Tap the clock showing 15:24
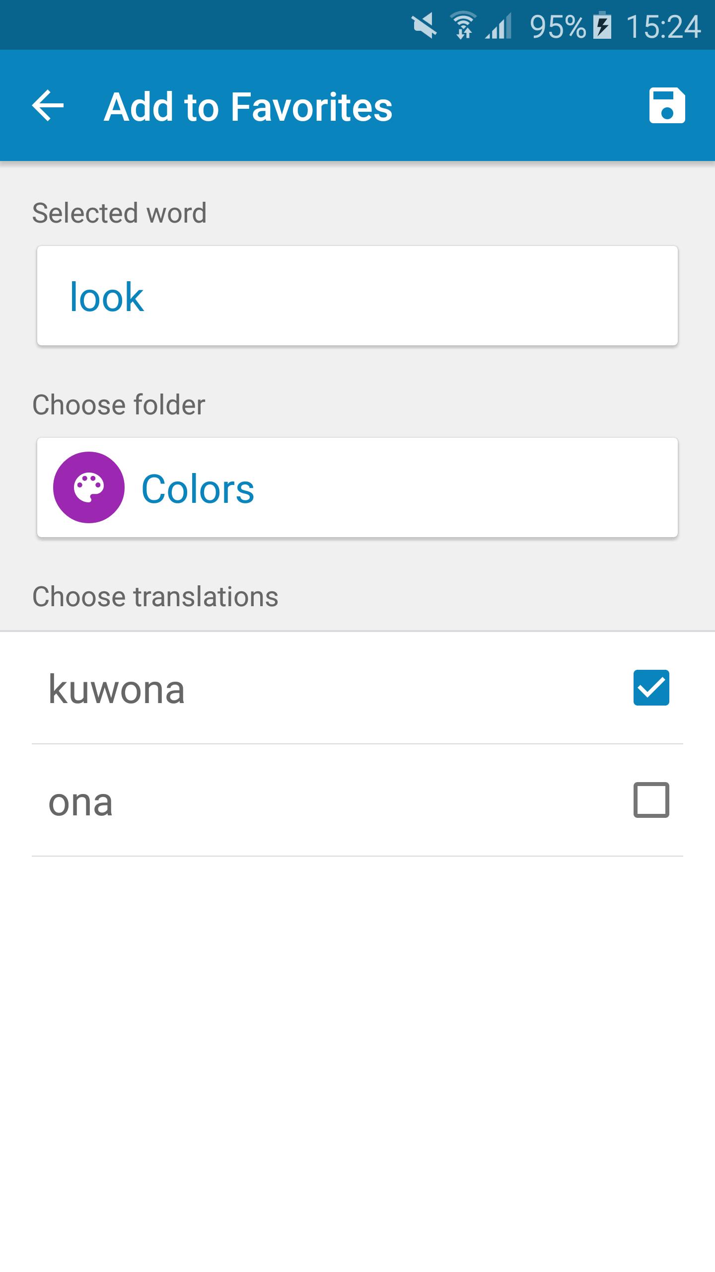The image size is (715, 1272). [x=663, y=26]
